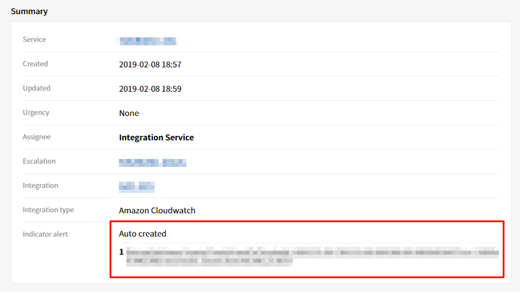Click the Escalation field label
The width and height of the screenshot is (520, 292).
pos(39,161)
